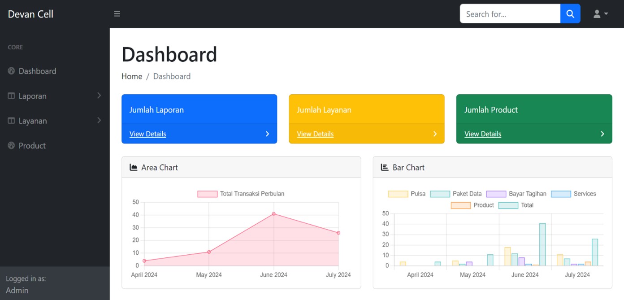Viewport: 624px width, 300px height.
Task: Expand the Laporan chevron arrow
Action: [x=99, y=96]
